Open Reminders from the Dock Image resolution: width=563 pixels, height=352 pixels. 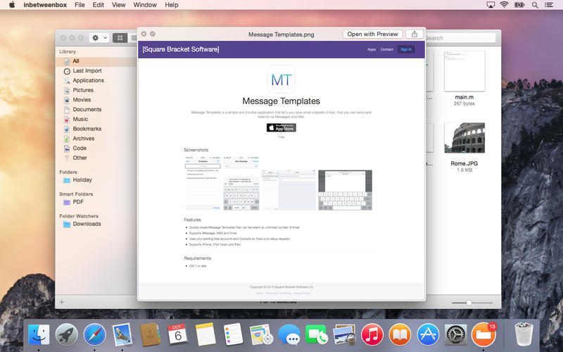tap(233, 335)
